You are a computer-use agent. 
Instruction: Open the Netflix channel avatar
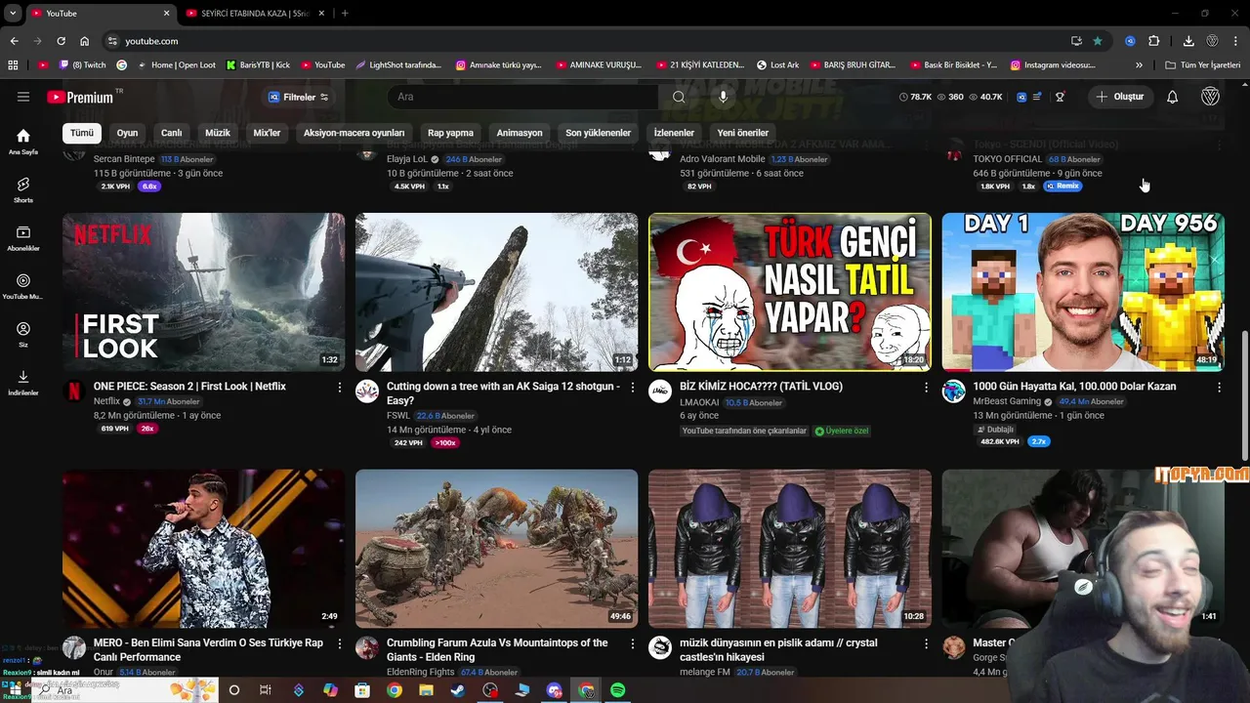74,392
